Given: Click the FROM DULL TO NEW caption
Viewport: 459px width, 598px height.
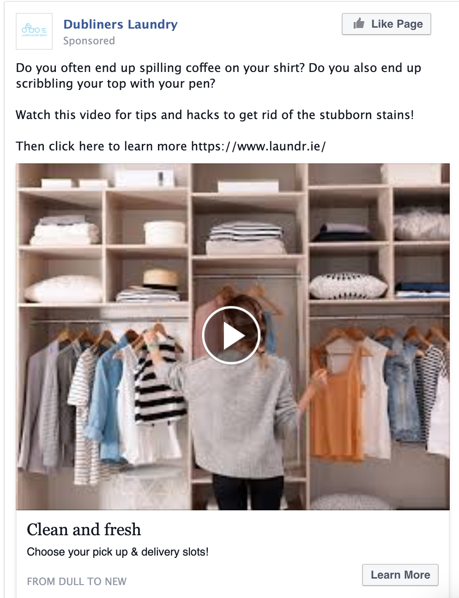Looking at the screenshot, I should 77,581.
